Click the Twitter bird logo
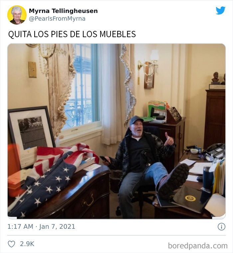The width and height of the screenshot is (233, 253). click(220, 11)
